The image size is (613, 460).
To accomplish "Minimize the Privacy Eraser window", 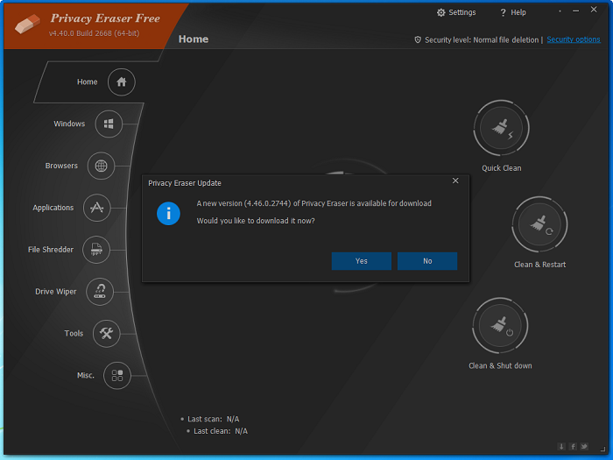I will pyautogui.click(x=576, y=11).
